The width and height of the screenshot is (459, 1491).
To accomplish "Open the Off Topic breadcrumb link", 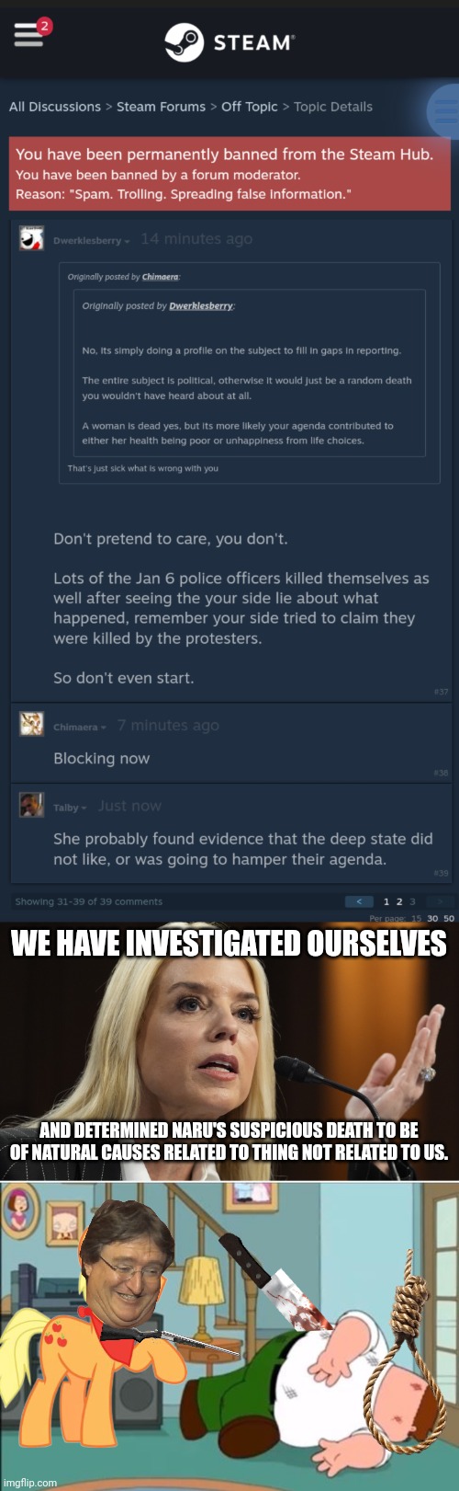I will coord(250,107).
